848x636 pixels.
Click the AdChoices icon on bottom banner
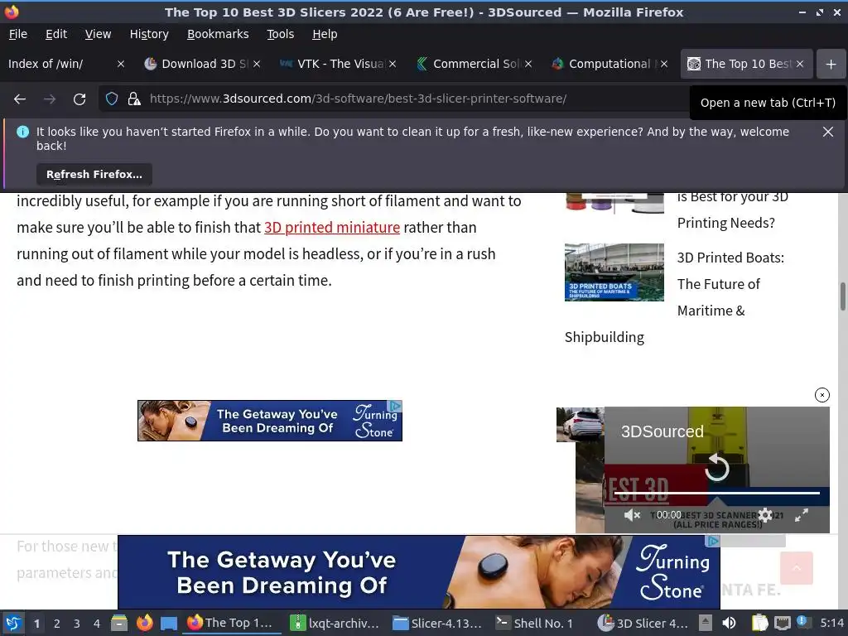713,541
